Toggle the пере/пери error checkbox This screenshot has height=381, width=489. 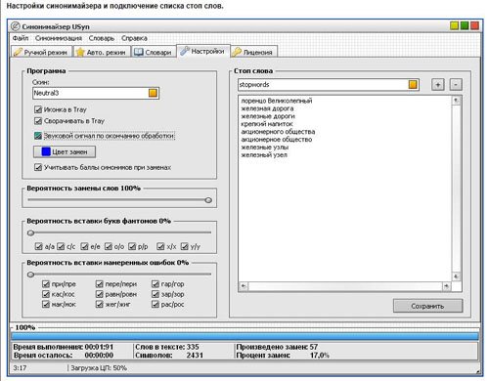coord(100,284)
